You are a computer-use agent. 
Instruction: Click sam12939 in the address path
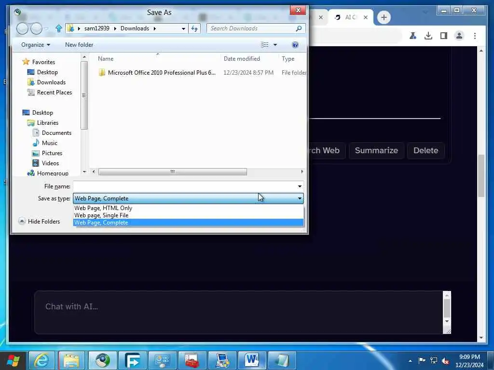tap(96, 28)
